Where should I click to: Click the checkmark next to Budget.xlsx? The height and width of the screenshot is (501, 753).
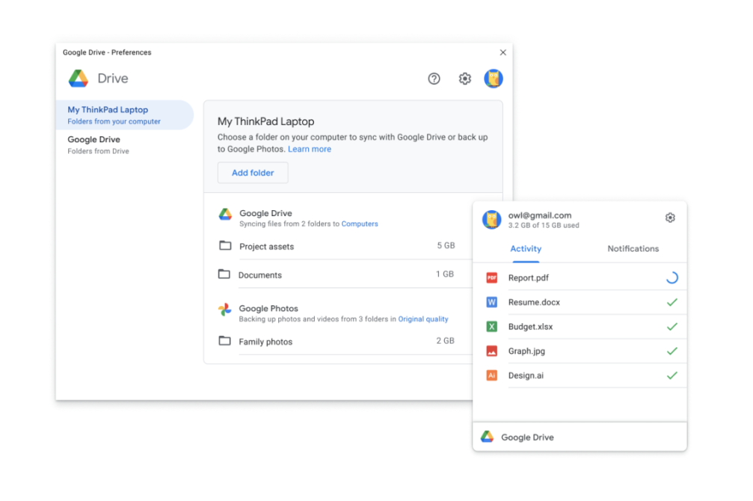(x=671, y=327)
